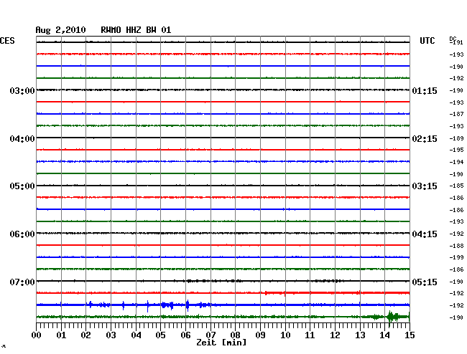This screenshot has width=467, height=354.
Task: Select the 04:00 local time label
Action: [x=22, y=139]
